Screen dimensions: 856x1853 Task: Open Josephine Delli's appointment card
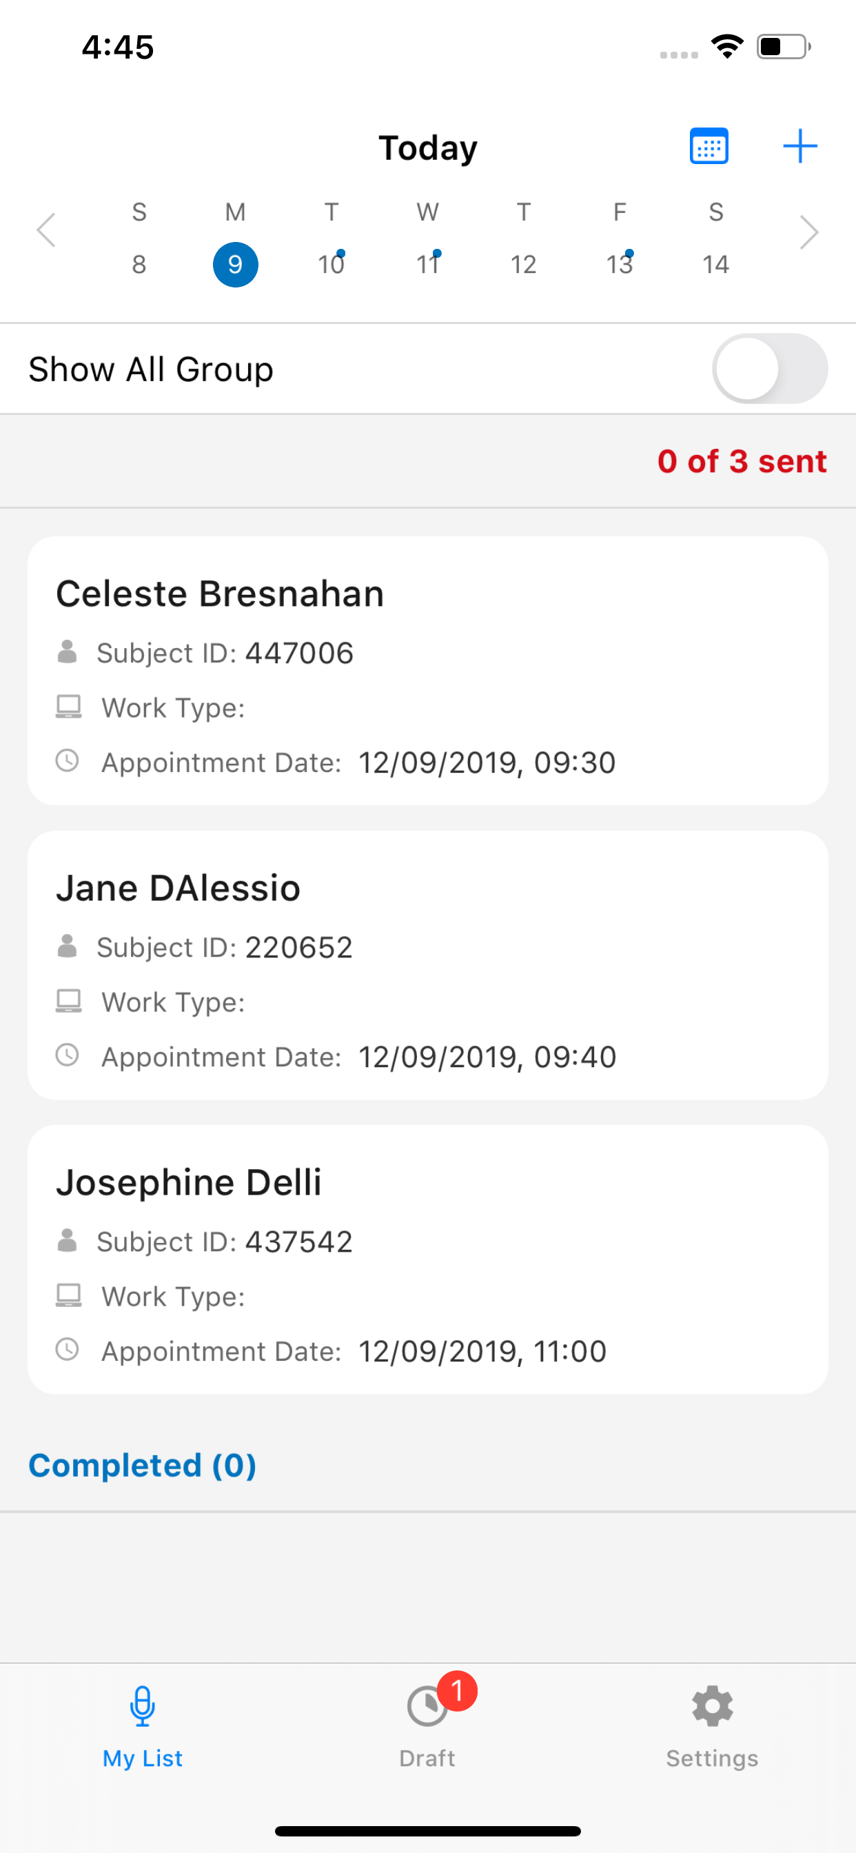428,1259
